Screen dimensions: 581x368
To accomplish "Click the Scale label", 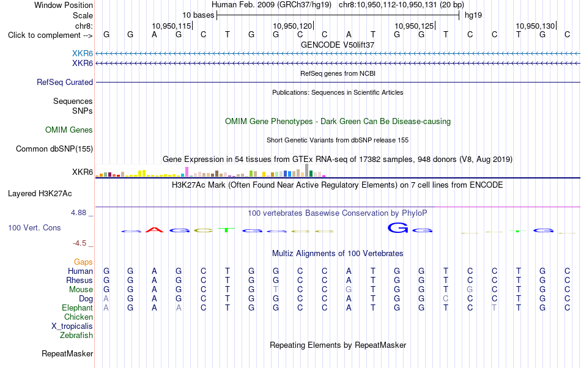I will tap(83, 15).
